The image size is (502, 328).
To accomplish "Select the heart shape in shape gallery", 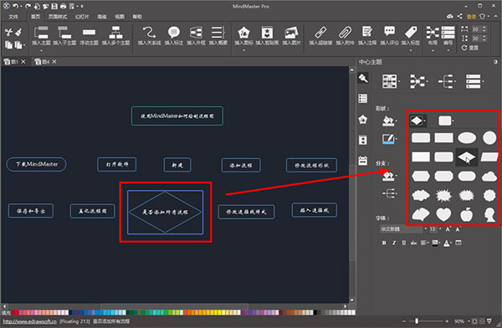I will (443, 214).
